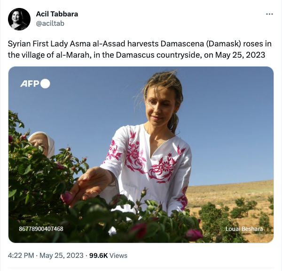Click the 4:22 PM timestamp link
The height and width of the screenshot is (271, 282).
click(x=21, y=256)
